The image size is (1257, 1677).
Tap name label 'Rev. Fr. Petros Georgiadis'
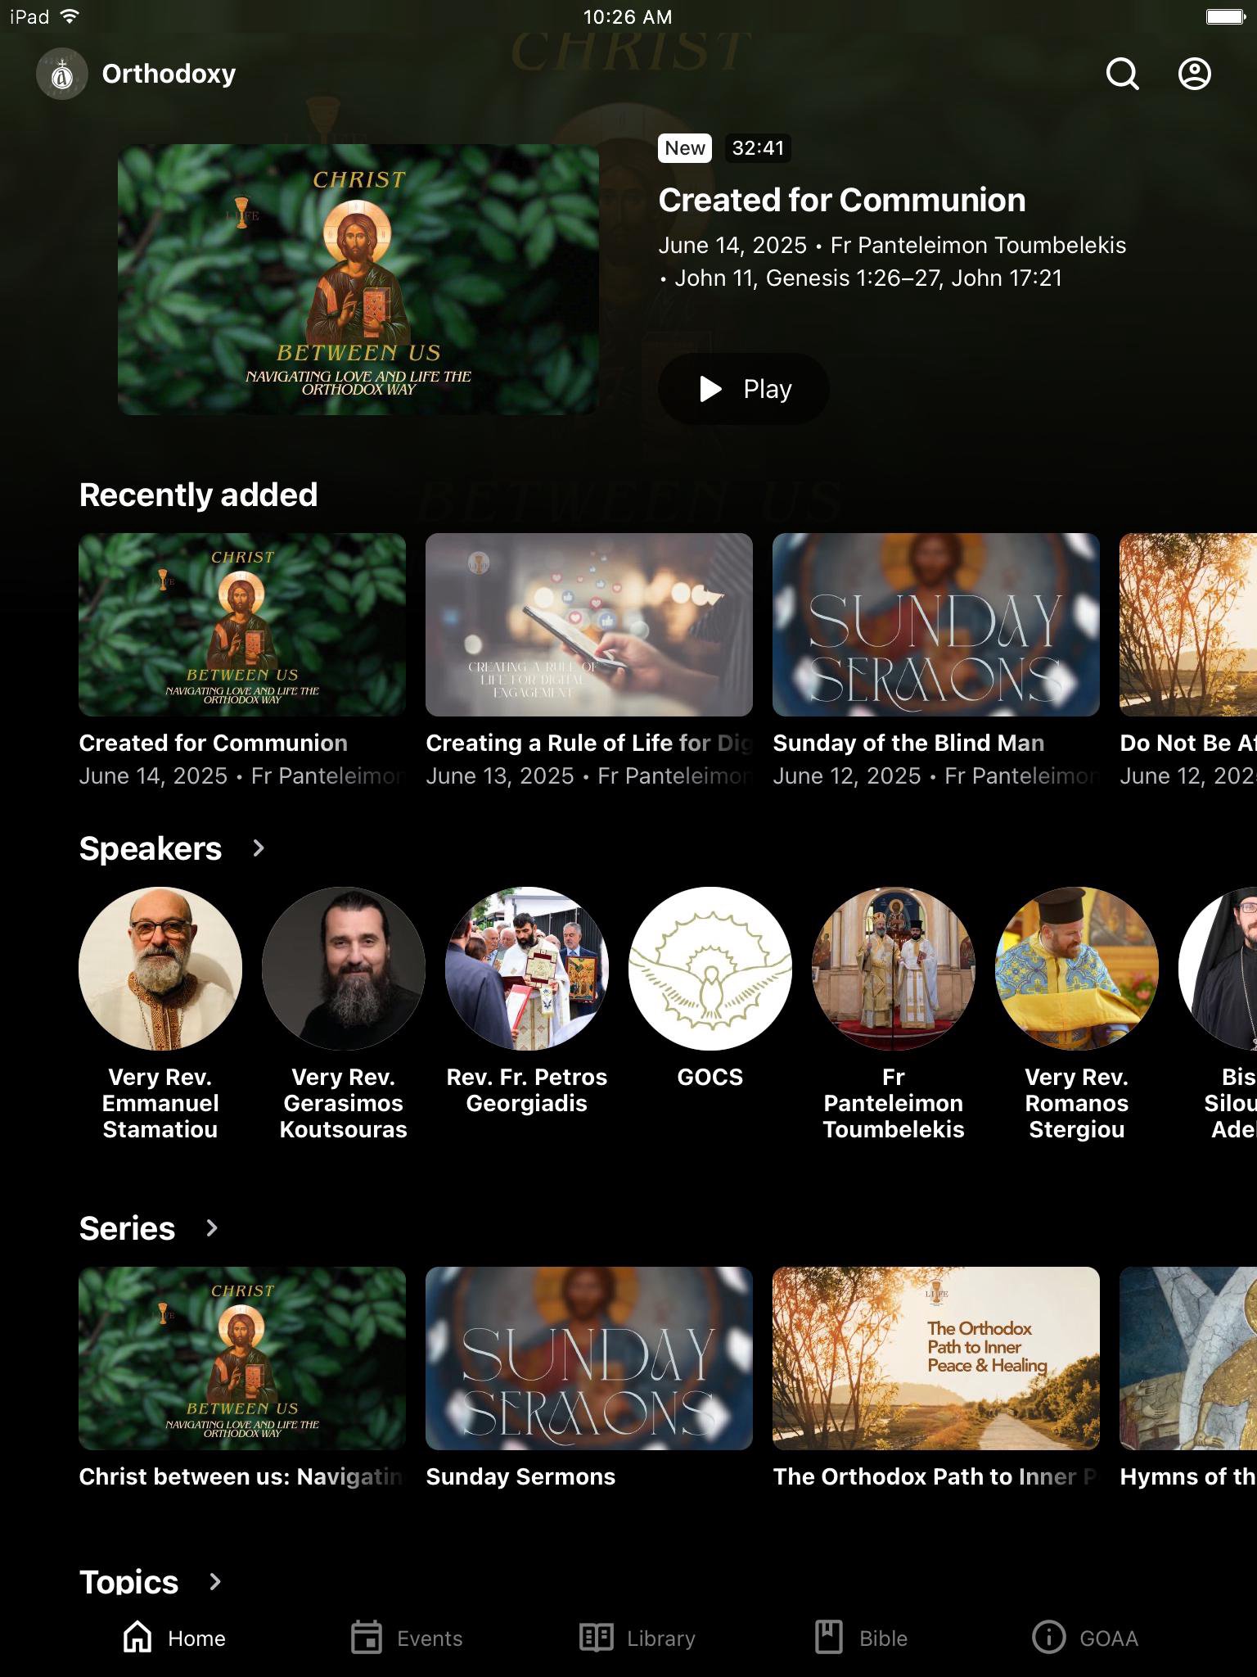pos(527,1090)
